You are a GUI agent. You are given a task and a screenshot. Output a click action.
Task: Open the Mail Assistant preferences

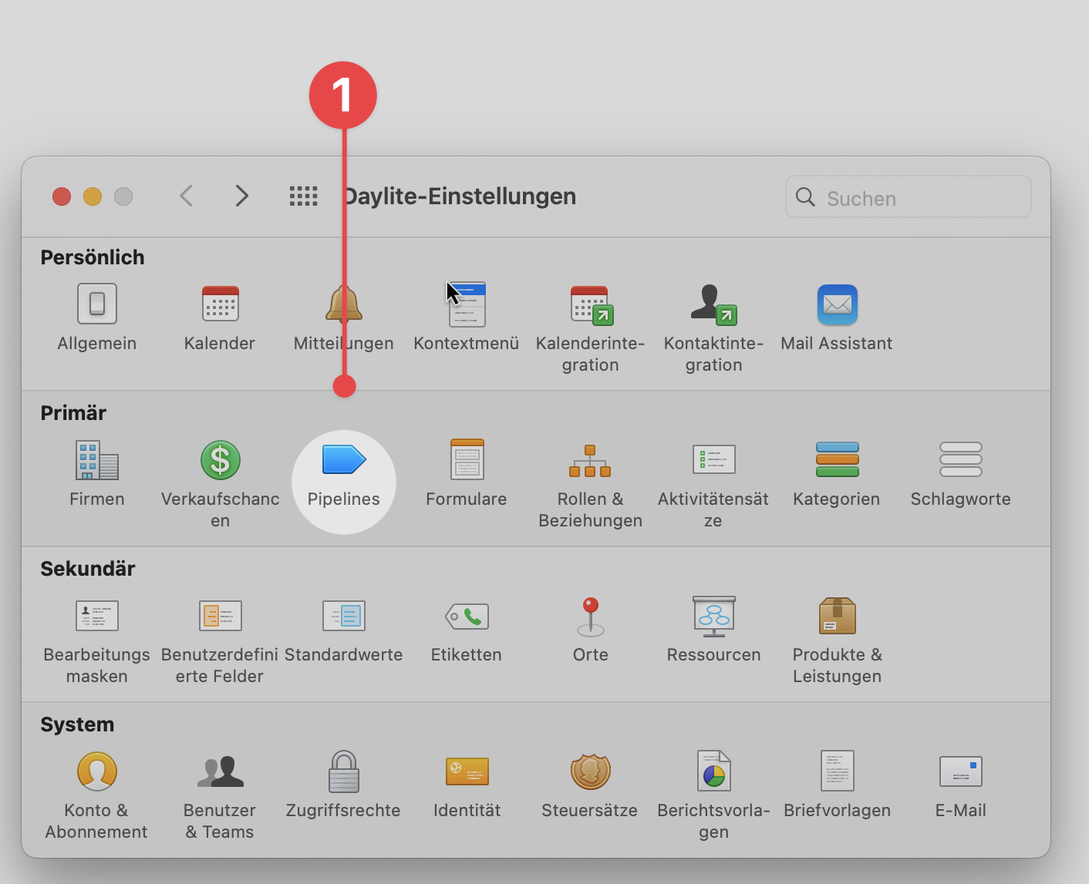pyautogui.click(x=837, y=316)
